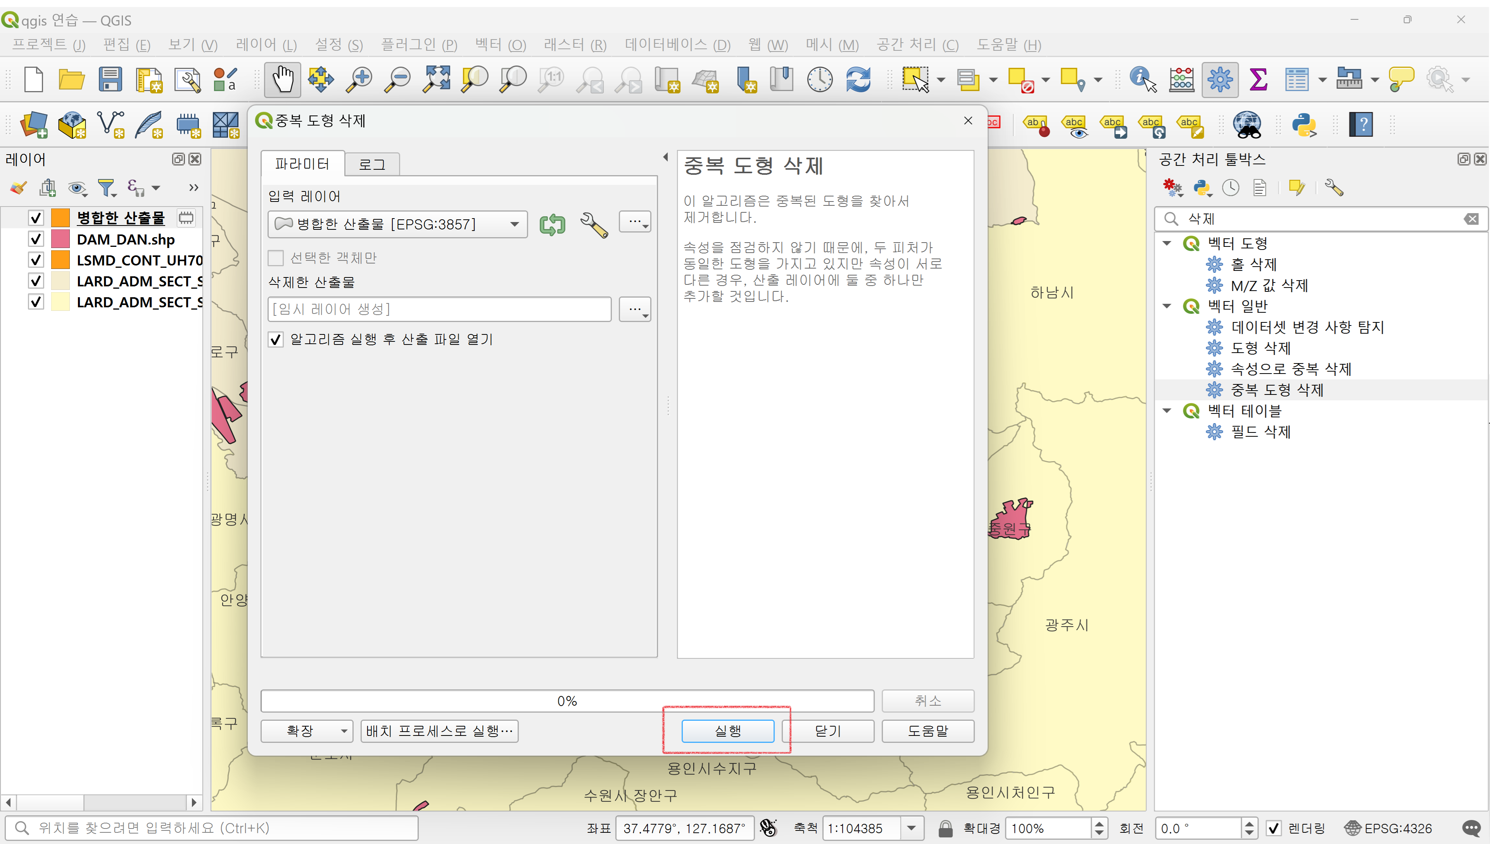1490x844 pixels.
Task: Uncheck 알고리즘 실행 후 산출 파일 열기
Action: tap(276, 340)
